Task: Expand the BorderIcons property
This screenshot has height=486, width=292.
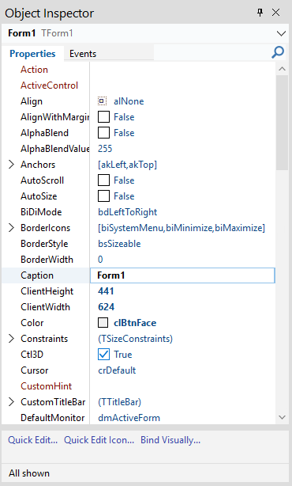Action: (x=11, y=228)
